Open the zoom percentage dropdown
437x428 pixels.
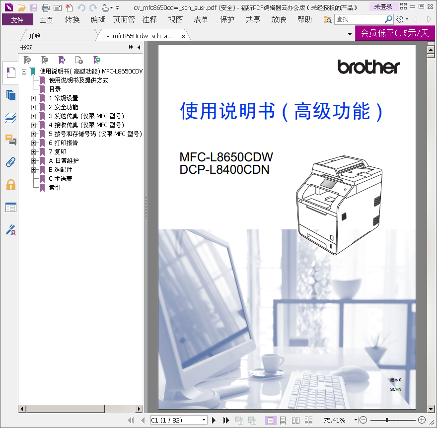coord(356,420)
